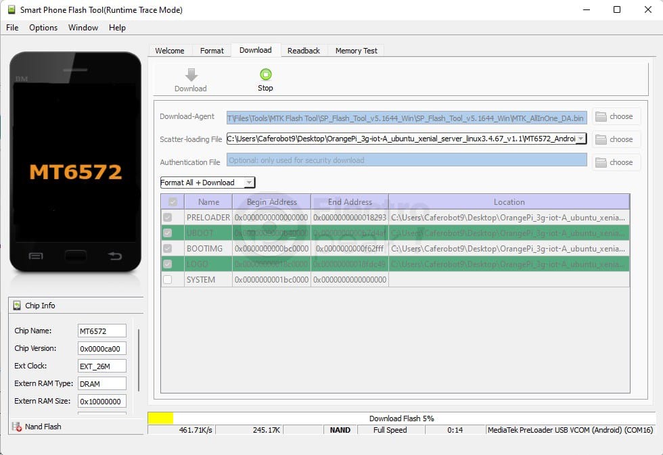Click the Scatter-loading File choose folder icon

point(601,140)
